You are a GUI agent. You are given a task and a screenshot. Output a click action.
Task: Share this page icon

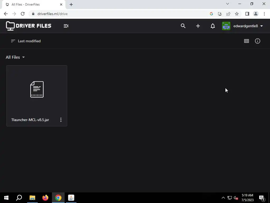pos(228,14)
